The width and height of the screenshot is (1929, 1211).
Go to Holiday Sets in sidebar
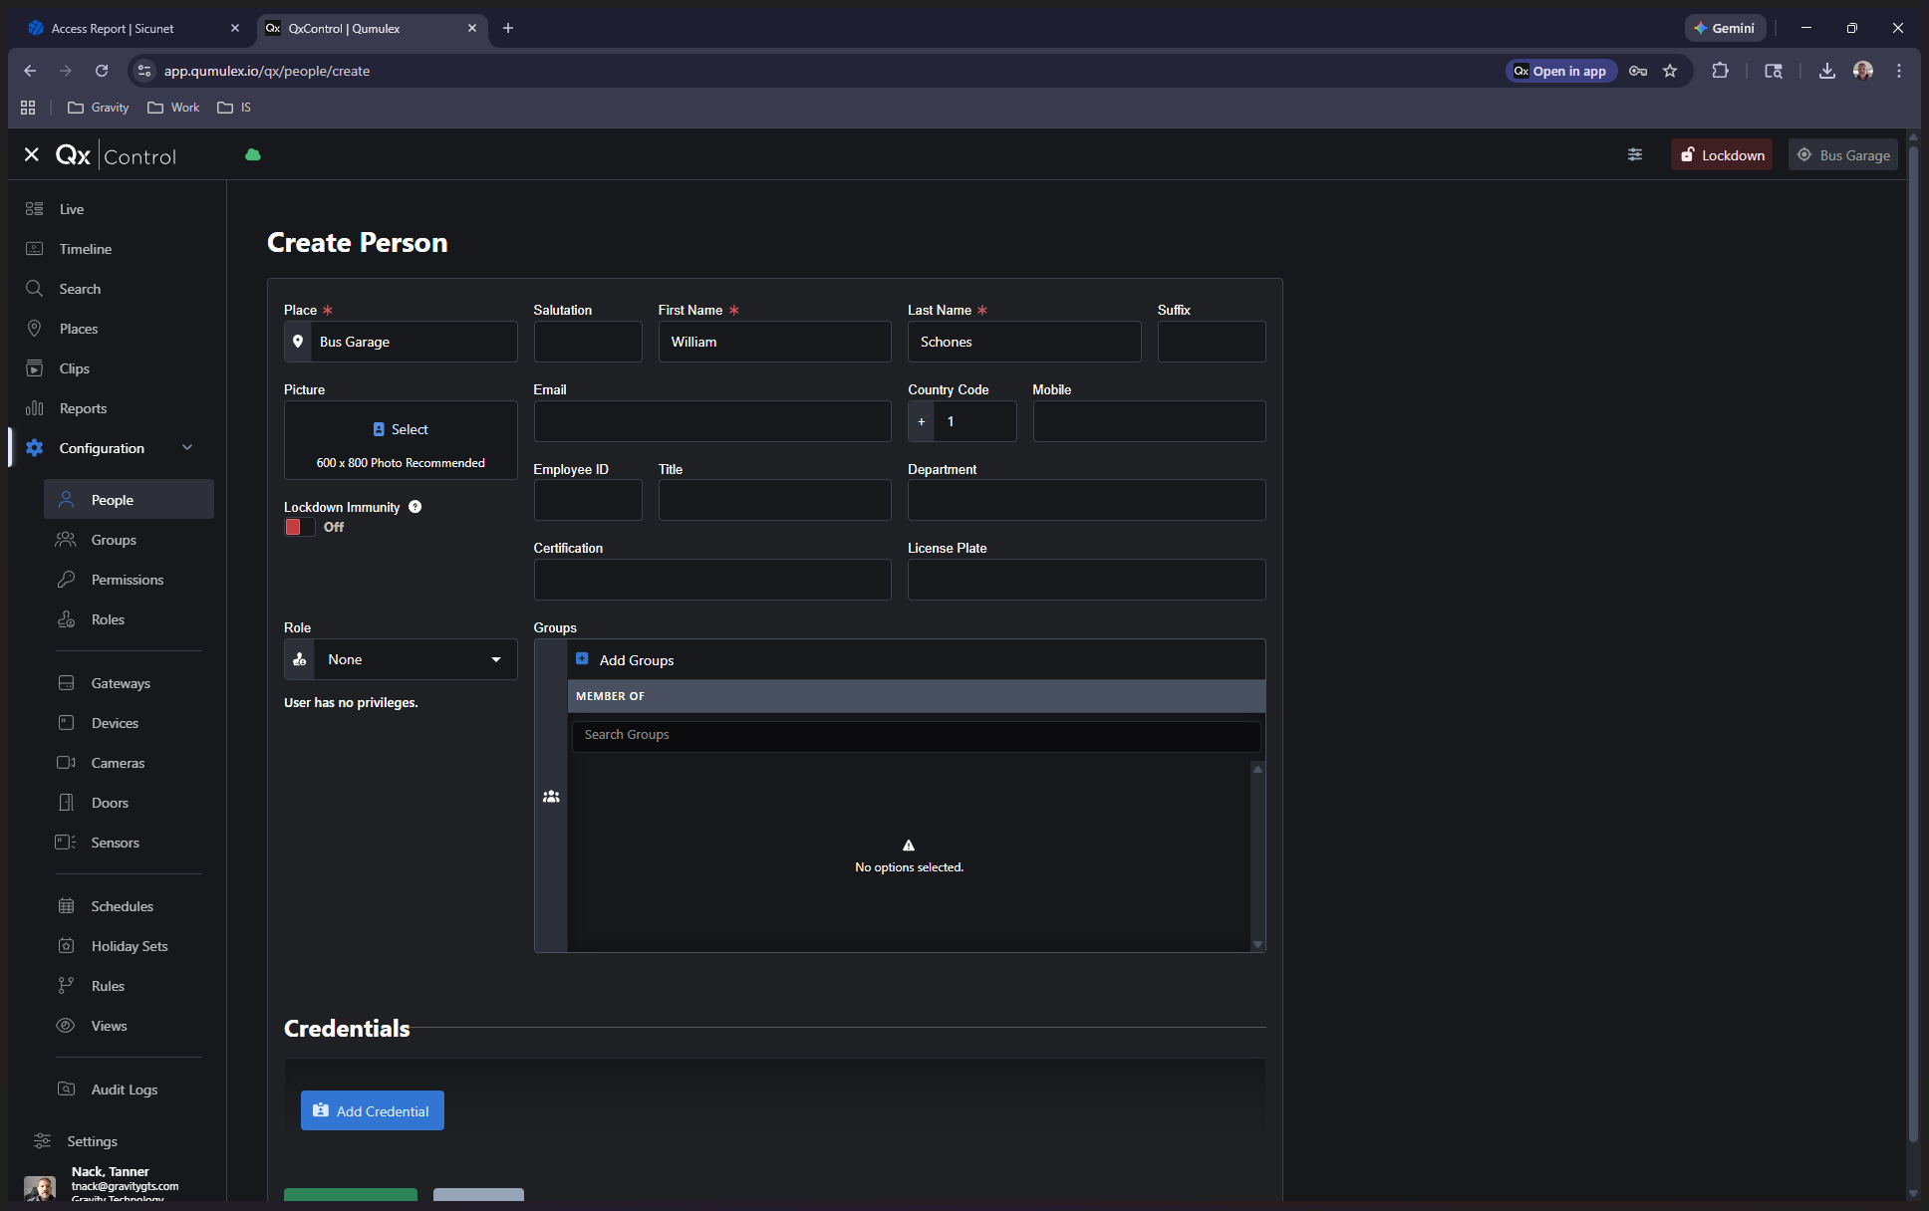pos(129,946)
